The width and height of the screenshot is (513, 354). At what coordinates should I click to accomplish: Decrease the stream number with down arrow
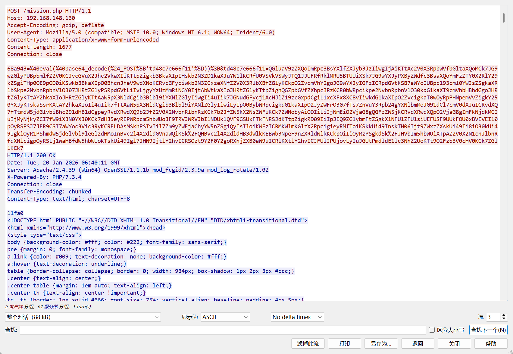tap(504, 319)
